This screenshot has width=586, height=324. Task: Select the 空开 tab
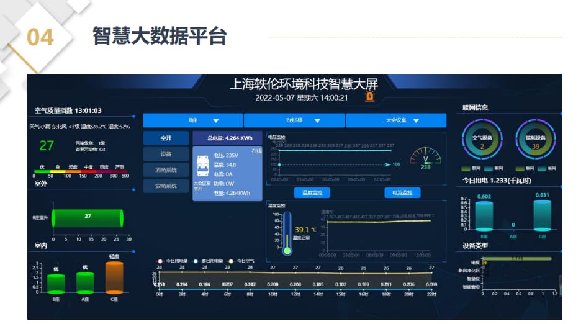[x=166, y=138]
